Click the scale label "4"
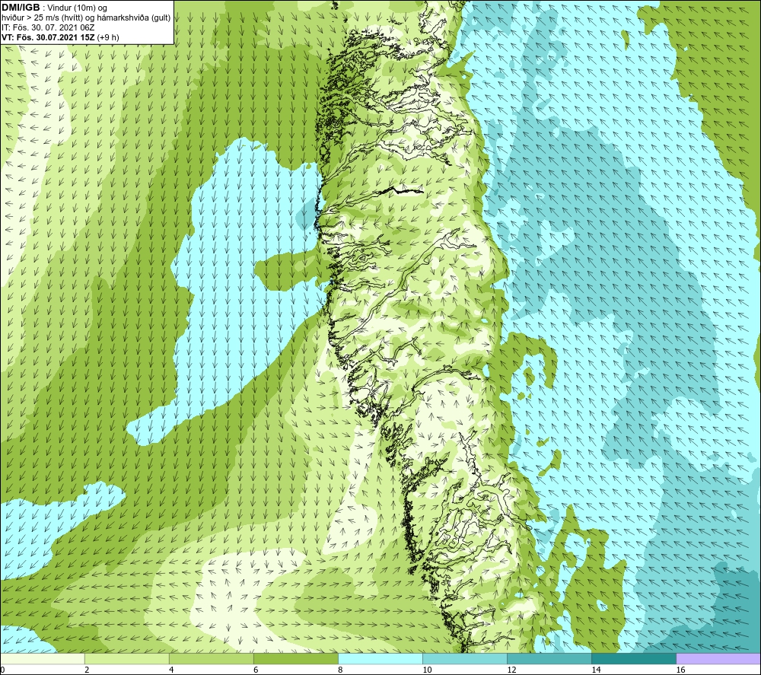Viewport: 761px width, 675px height. pos(171,670)
